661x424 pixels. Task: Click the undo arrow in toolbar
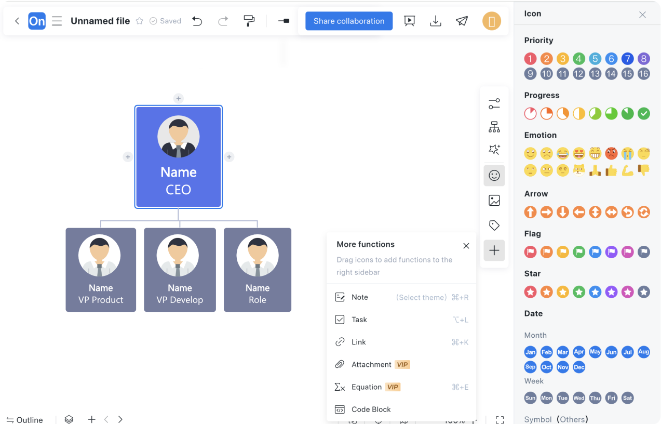pos(197,21)
